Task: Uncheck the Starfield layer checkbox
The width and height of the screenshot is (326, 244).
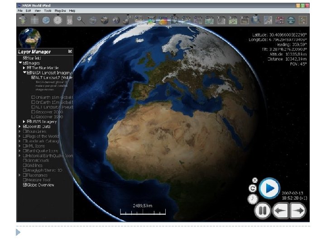Action: pyautogui.click(x=25, y=58)
